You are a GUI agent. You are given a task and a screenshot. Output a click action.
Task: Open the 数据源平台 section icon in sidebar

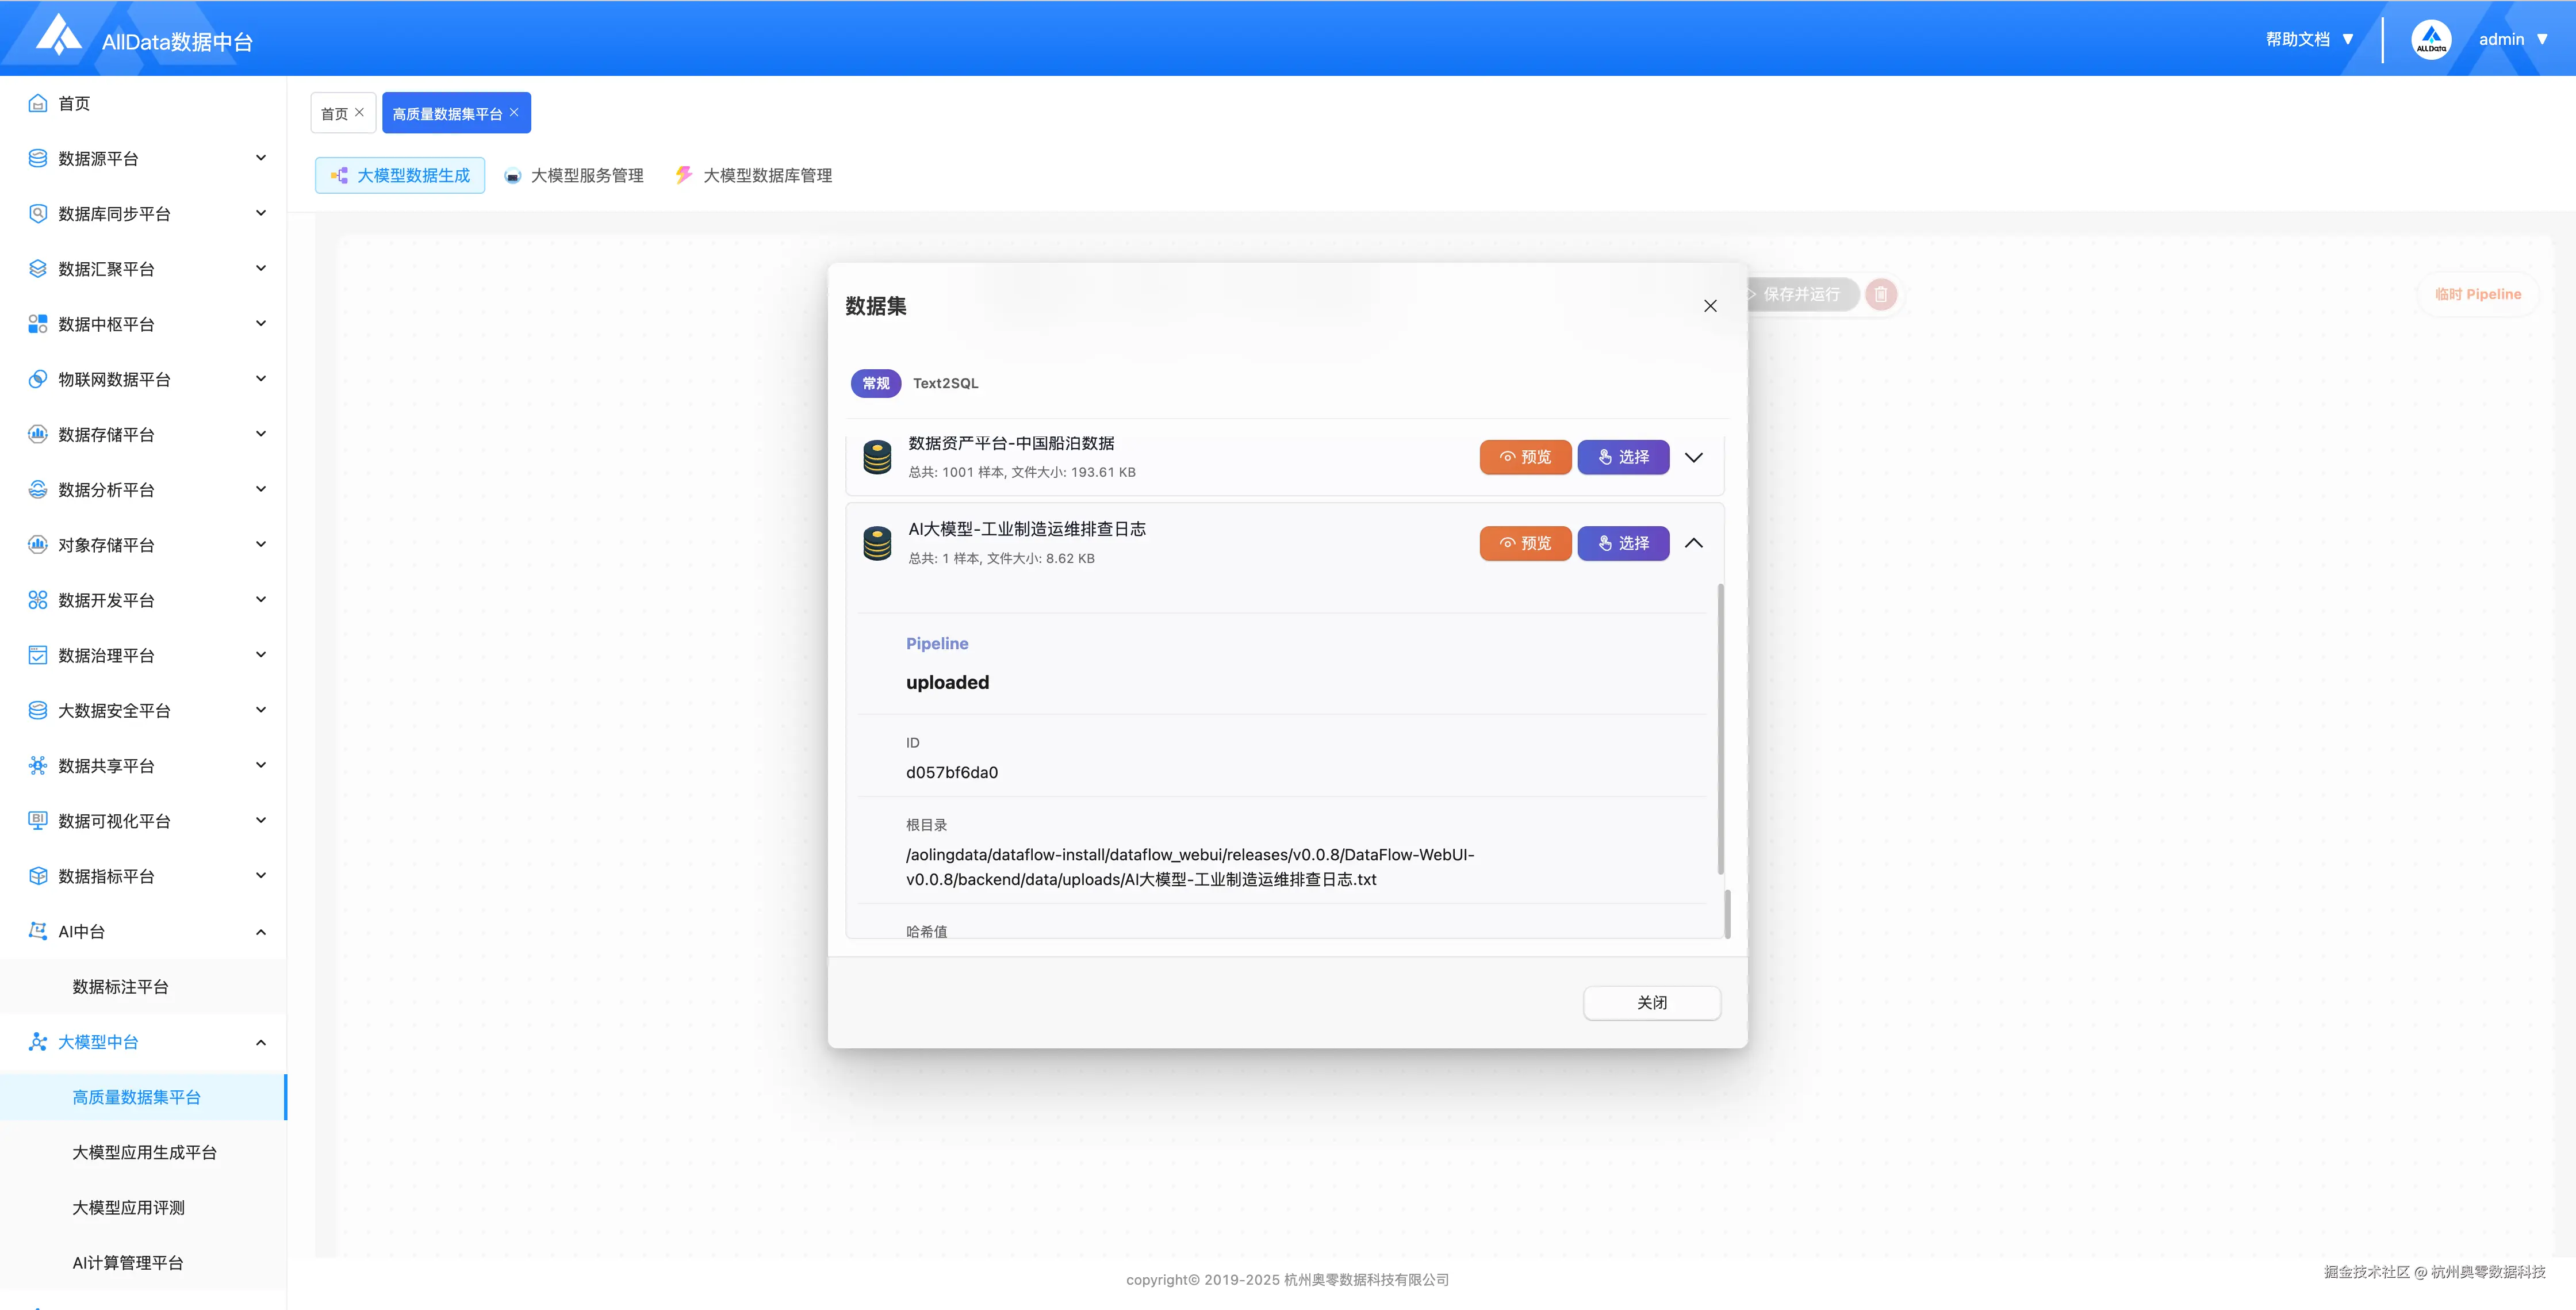point(37,158)
